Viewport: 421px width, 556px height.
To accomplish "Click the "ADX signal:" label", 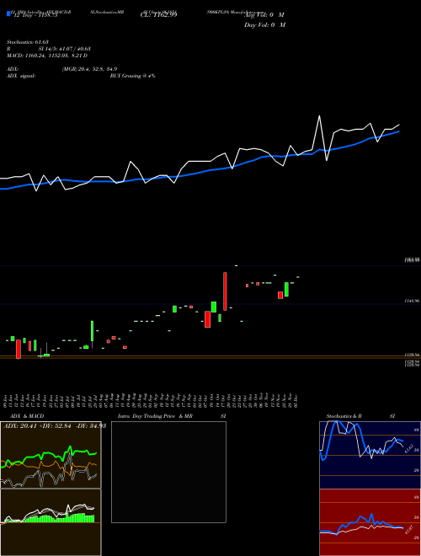I will click(x=21, y=76).
